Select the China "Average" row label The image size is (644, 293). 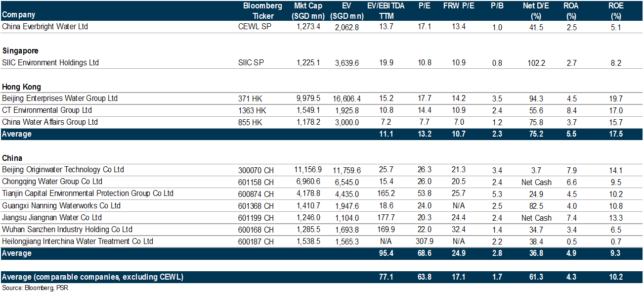click(x=17, y=253)
